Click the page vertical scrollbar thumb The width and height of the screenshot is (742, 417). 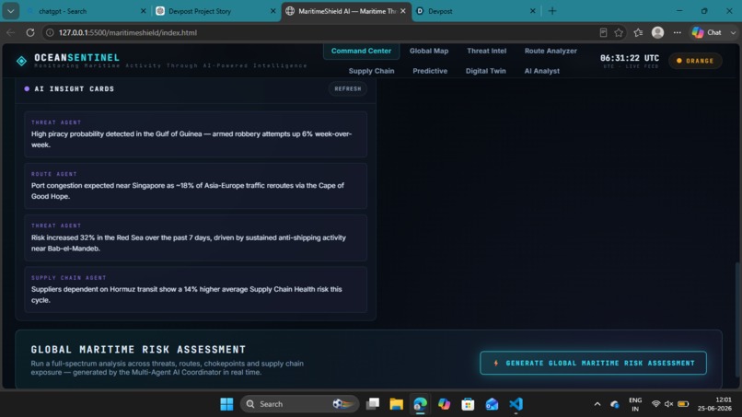pos(737,319)
